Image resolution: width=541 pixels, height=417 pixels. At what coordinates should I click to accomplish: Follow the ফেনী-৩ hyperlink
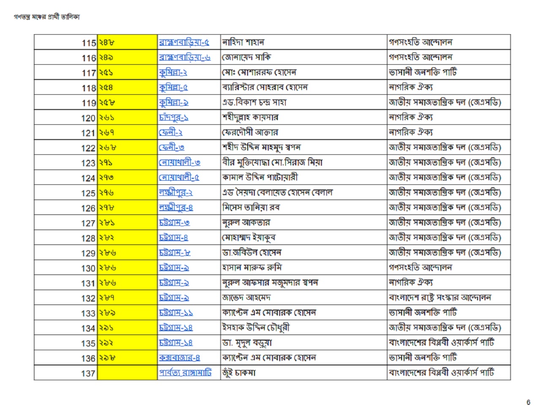pyautogui.click(x=172, y=148)
